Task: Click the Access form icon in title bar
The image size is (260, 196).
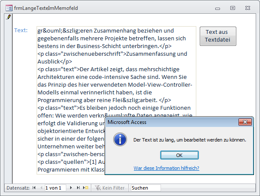Action: [x=9, y=8]
